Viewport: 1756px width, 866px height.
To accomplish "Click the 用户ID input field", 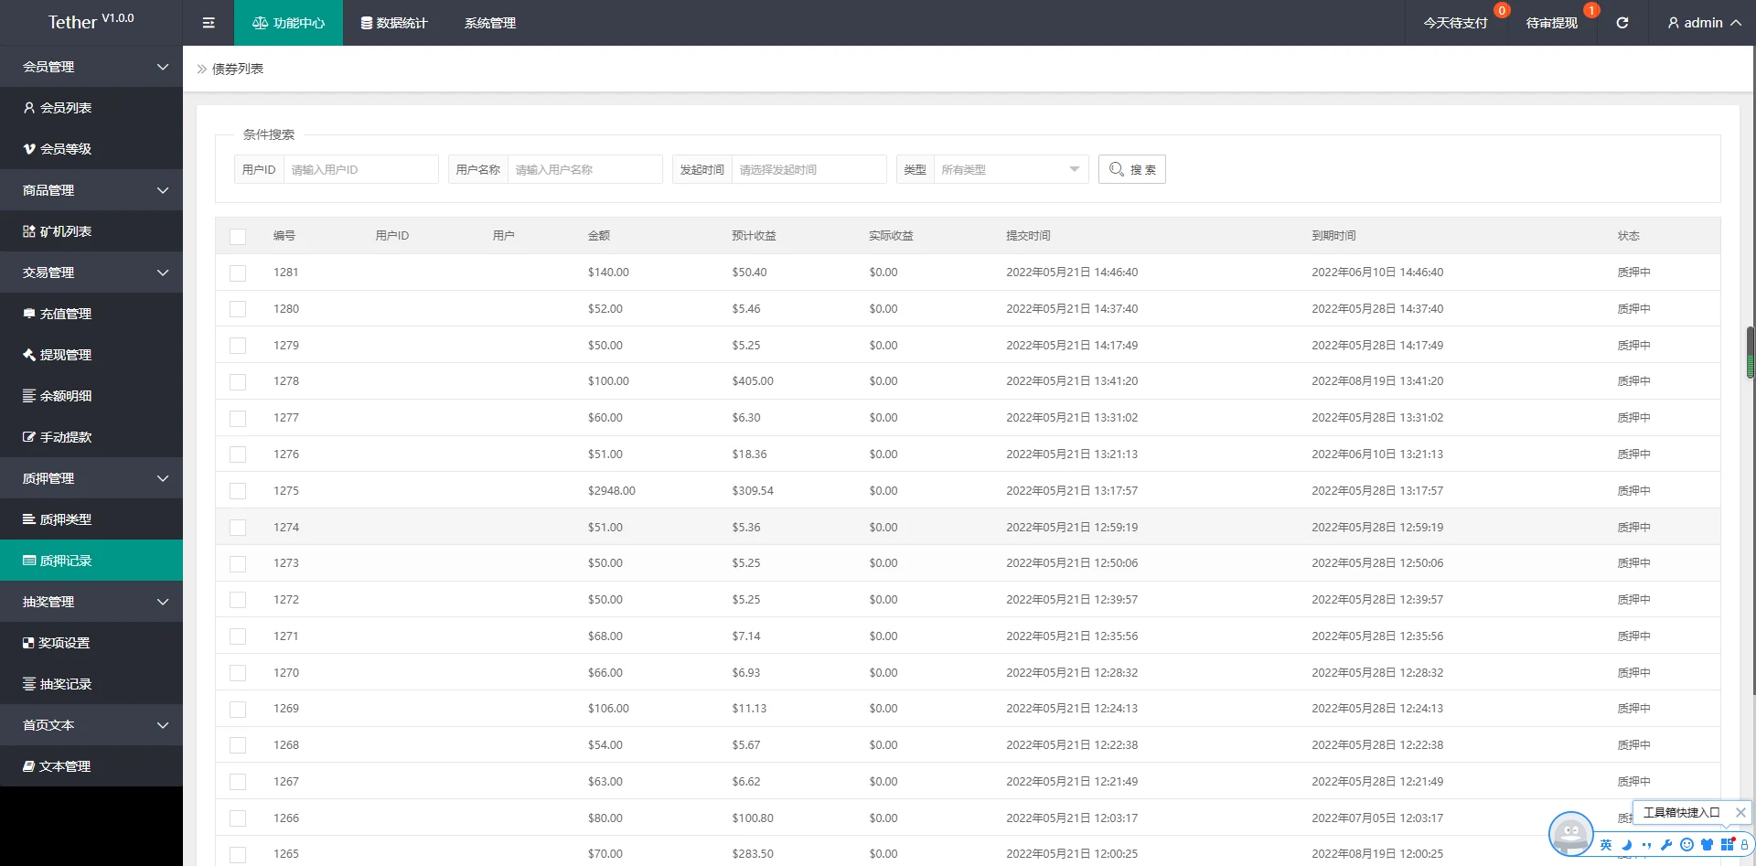I will pyautogui.click(x=360, y=169).
